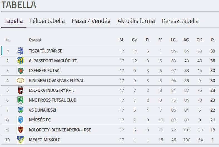Click the NNC Frogs Futsal Club badge
Image resolution: width=219 pixels, height=147 pixels.
[x=20, y=100]
